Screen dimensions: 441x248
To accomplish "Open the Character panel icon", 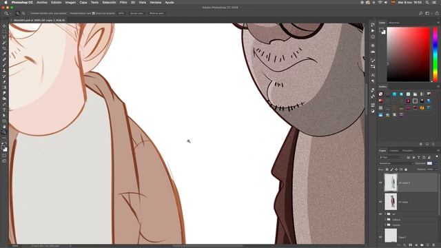I will click(x=373, y=75).
